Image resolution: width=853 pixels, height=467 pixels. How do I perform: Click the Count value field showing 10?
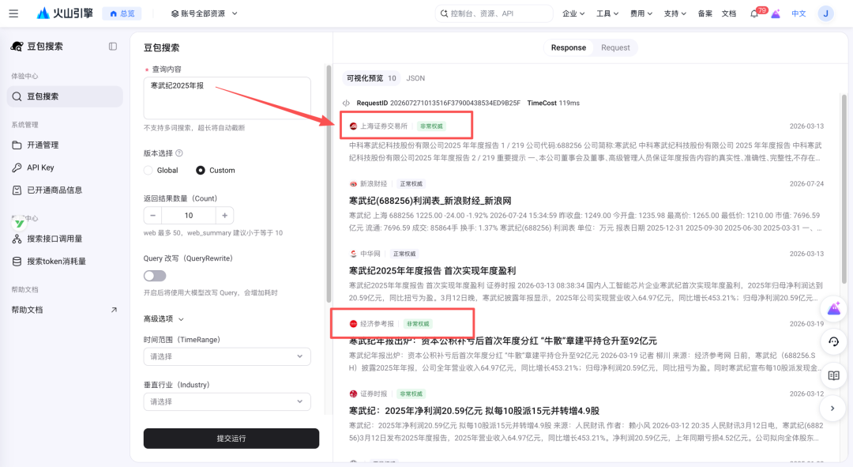coord(189,216)
